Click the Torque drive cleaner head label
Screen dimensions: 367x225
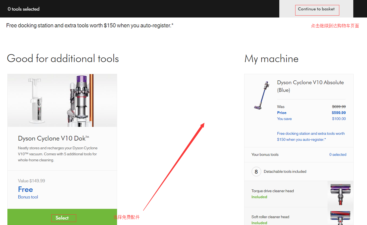(x=272, y=191)
